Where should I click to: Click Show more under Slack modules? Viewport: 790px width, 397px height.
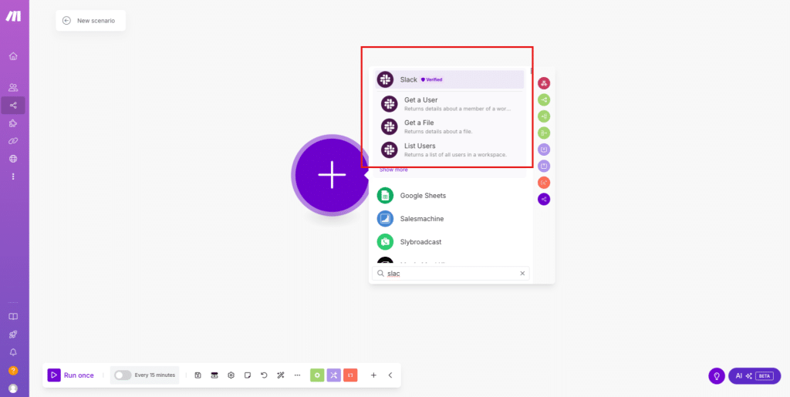(x=393, y=170)
